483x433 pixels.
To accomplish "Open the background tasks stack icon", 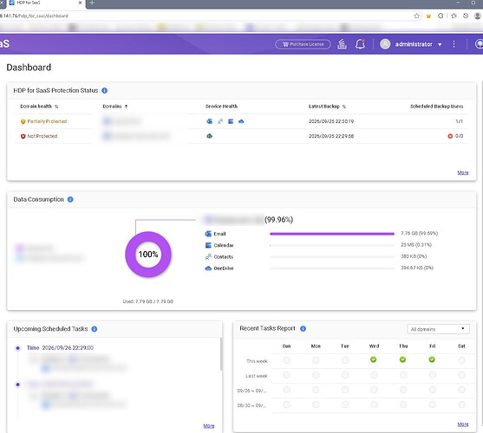I will [x=342, y=44].
